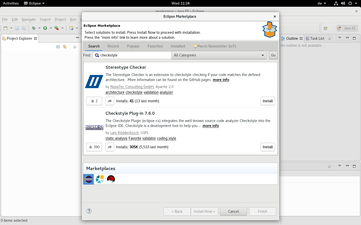361x225 pixels.
Task: Toggle the 390 favorites star on Checkstyle Plug-in
Action: [94, 147]
